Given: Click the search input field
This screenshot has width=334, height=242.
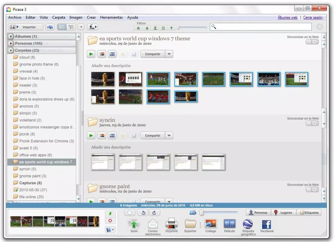Looking at the screenshot, I should (x=261, y=27).
